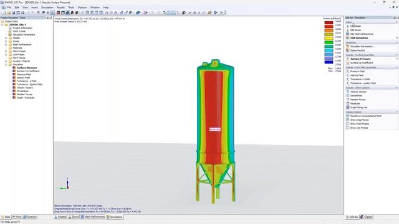Click the dark blue legend swatch

click(x=329, y=62)
